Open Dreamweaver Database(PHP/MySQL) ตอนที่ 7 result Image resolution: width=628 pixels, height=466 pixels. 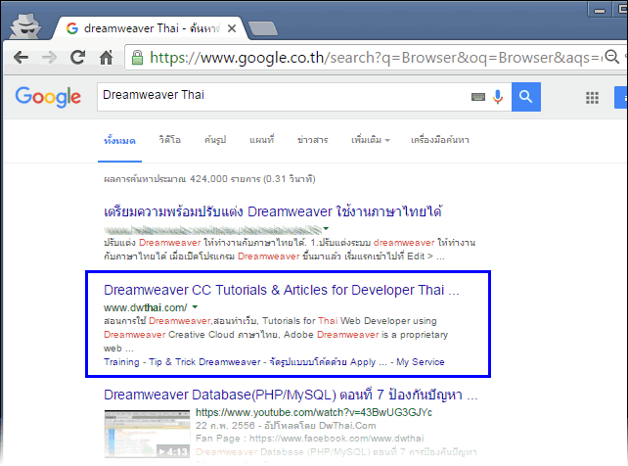291,396
